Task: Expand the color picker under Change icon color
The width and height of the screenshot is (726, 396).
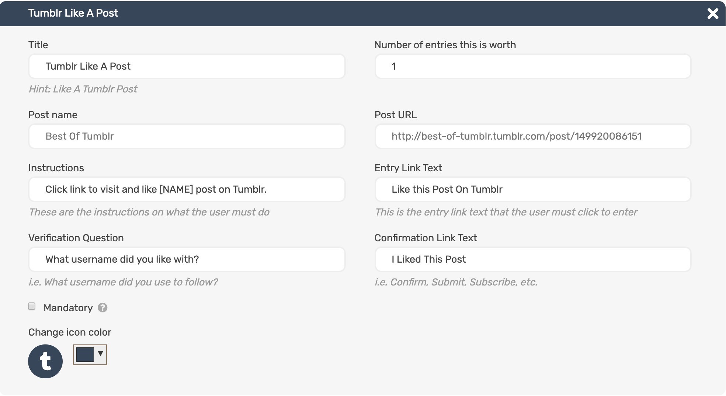Action: pos(89,354)
